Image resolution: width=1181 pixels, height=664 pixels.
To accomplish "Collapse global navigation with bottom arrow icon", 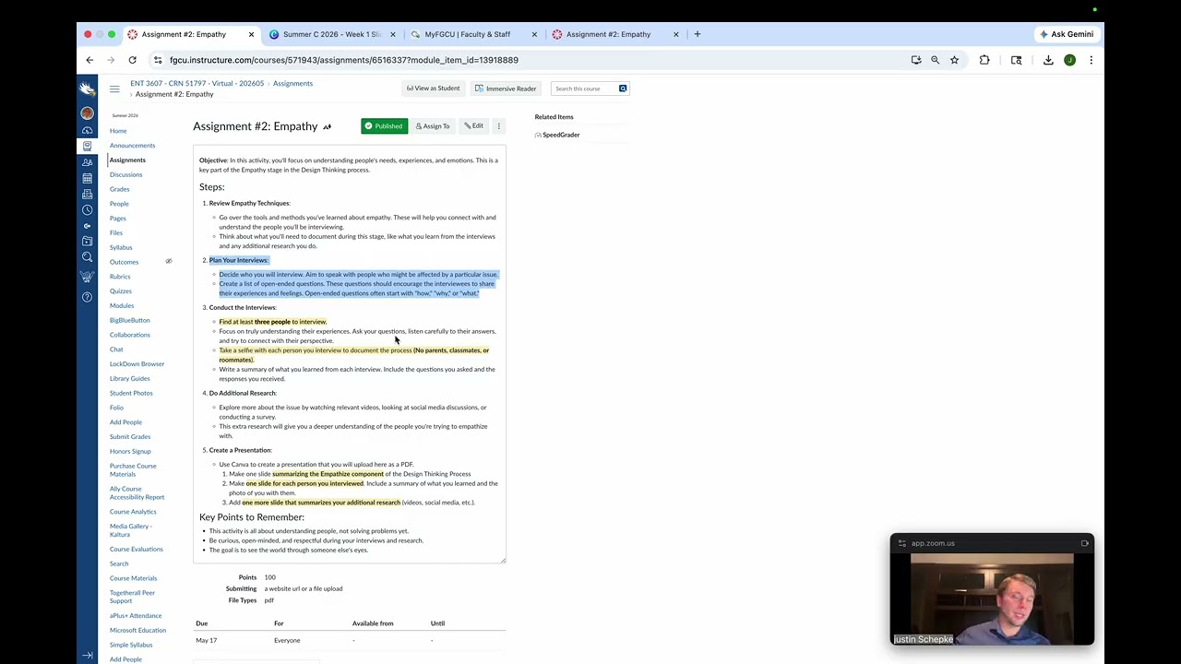I will coord(87,656).
